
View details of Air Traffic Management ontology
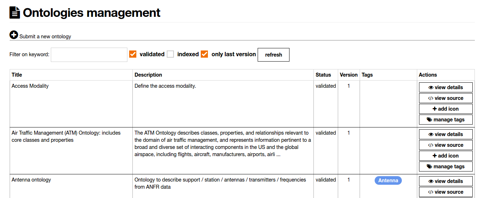click(446, 134)
